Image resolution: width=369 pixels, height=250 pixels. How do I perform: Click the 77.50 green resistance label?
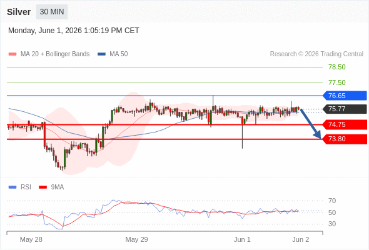tap(337, 82)
